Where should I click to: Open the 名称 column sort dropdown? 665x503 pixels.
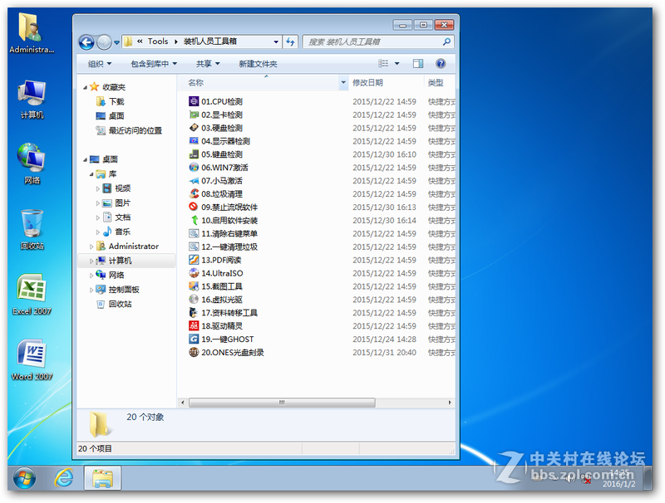[343, 81]
